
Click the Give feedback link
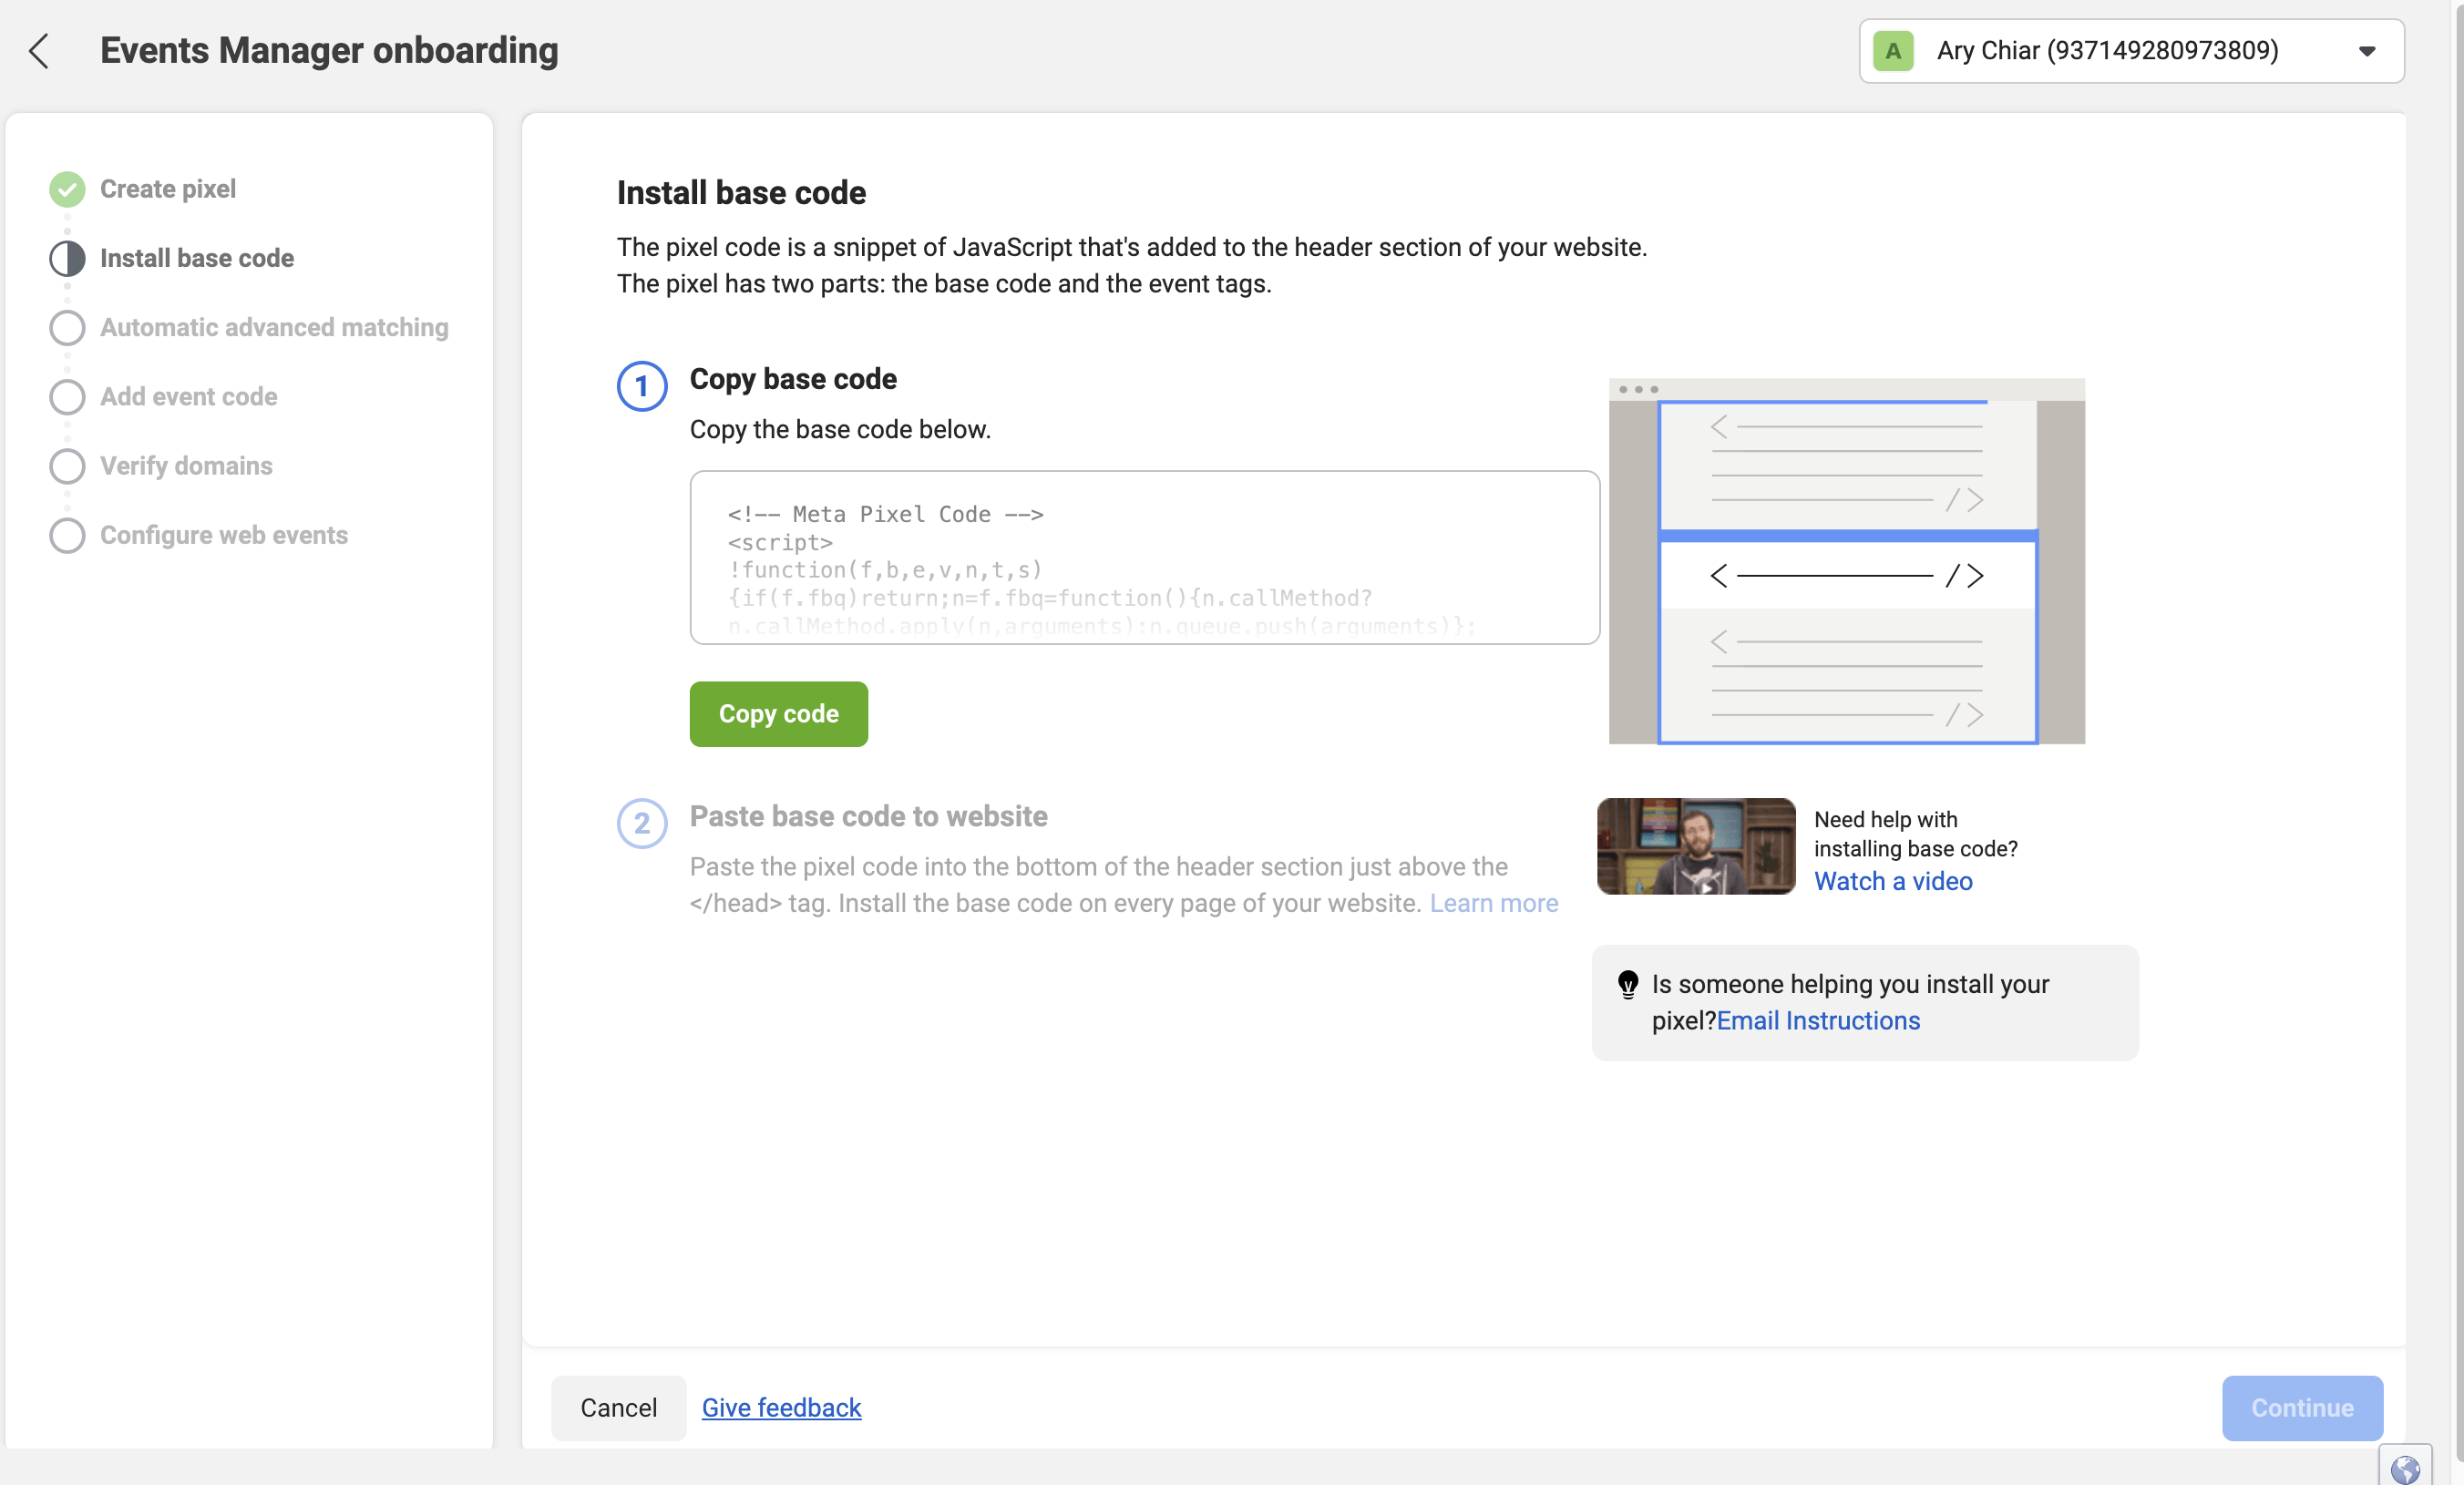coord(781,1407)
